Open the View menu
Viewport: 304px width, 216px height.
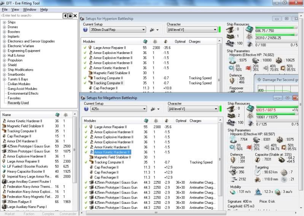point(15,10)
